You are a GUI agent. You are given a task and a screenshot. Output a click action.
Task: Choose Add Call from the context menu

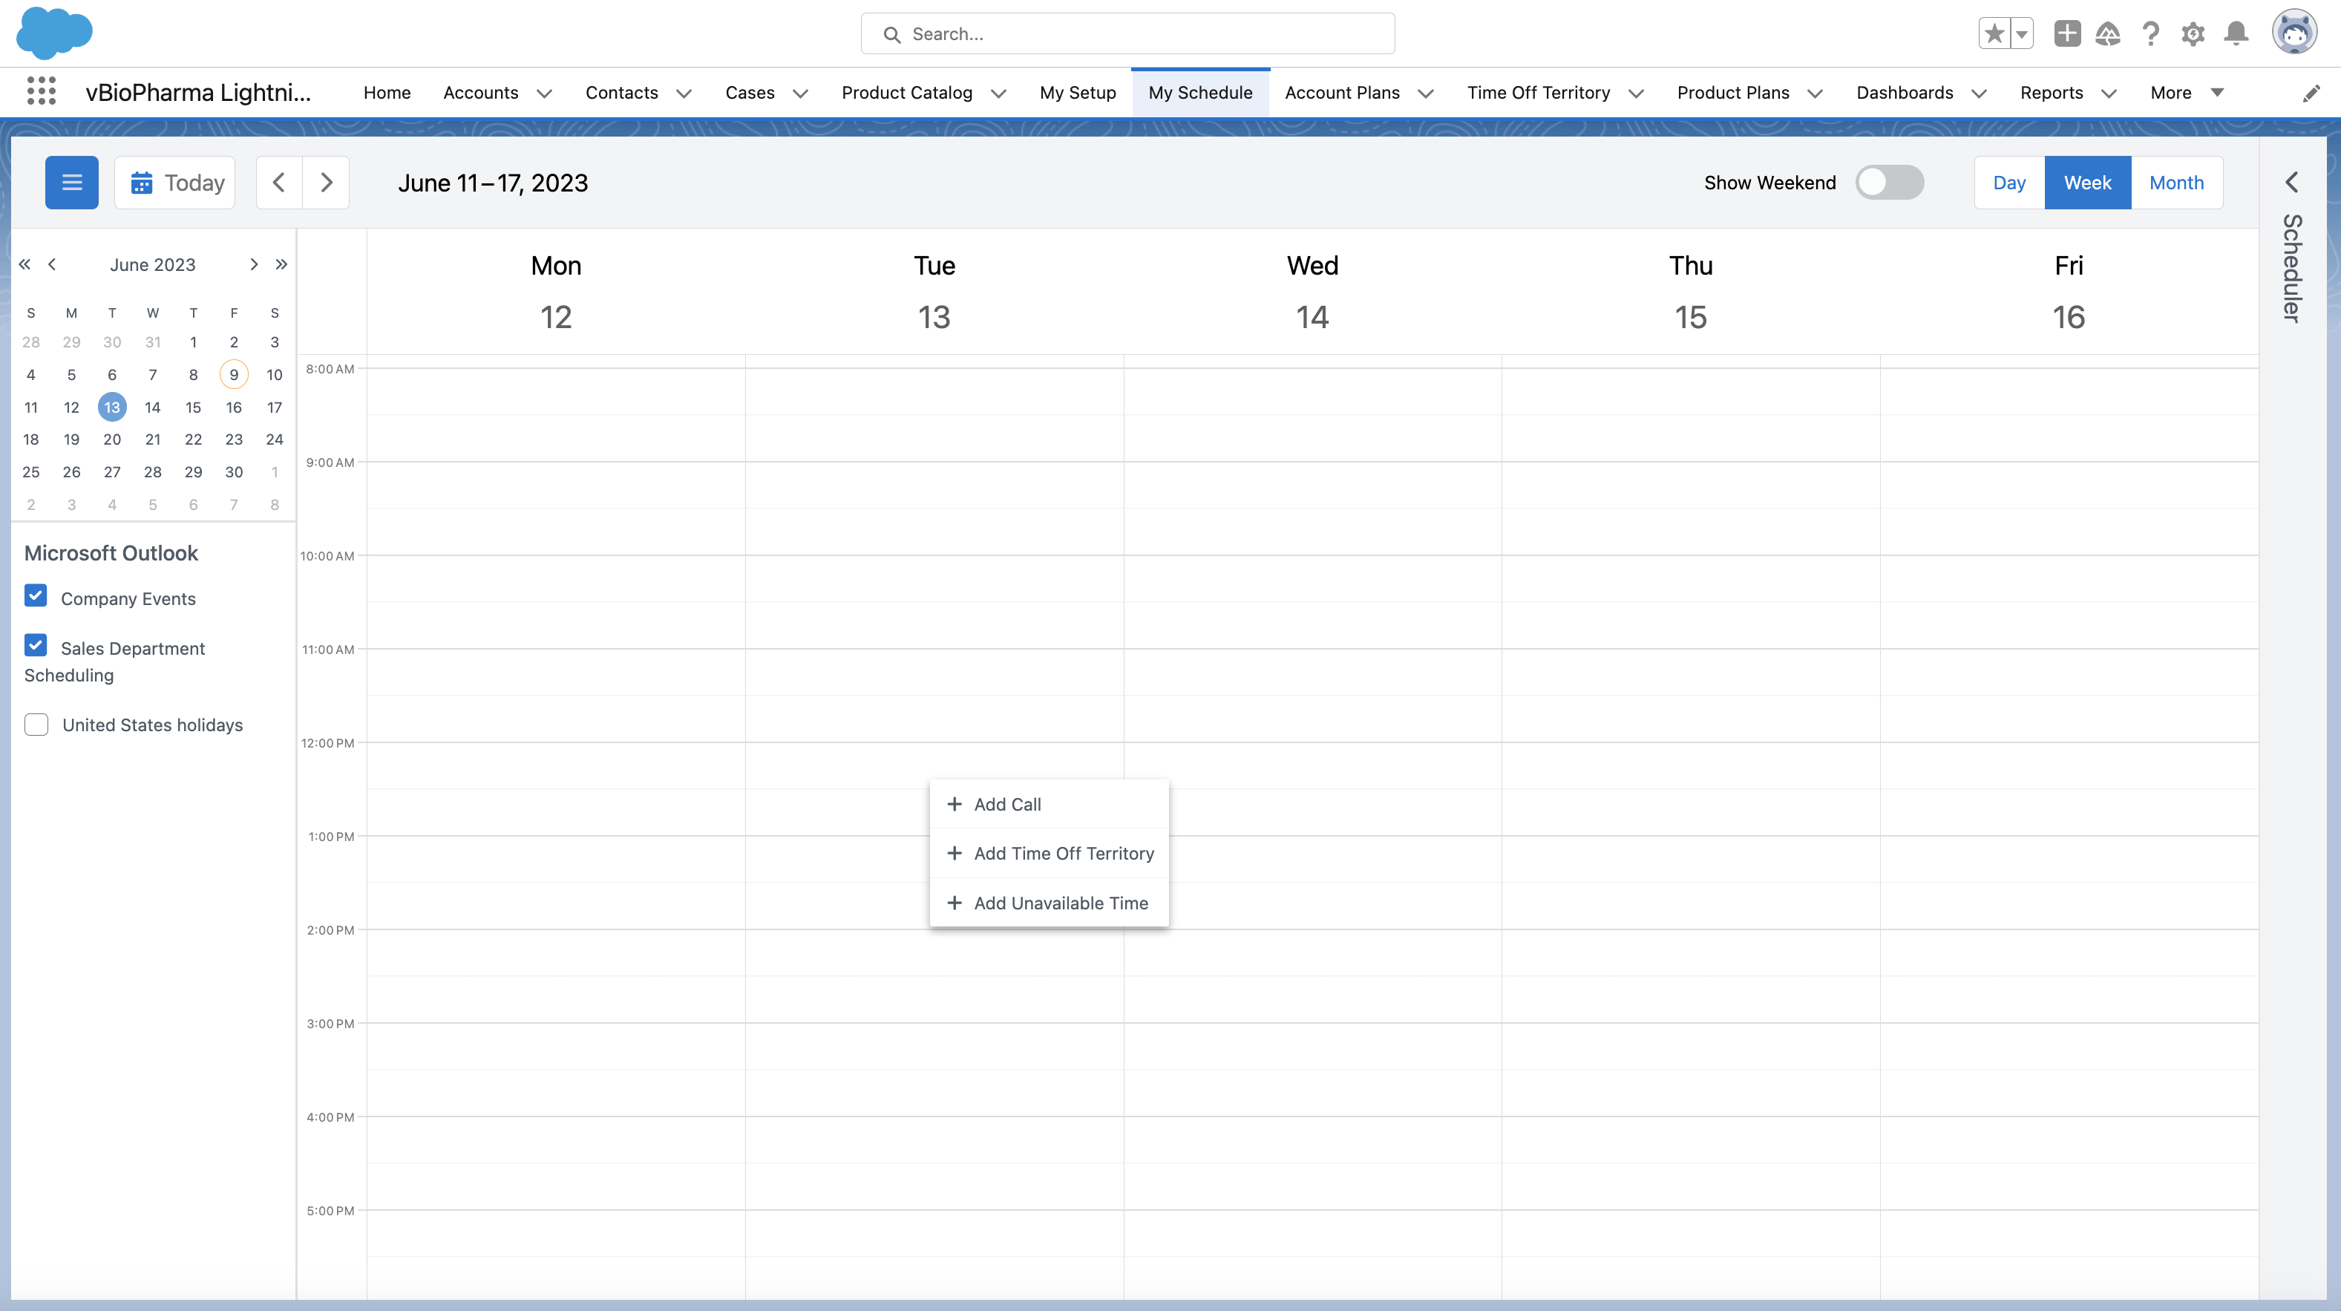[x=1007, y=804]
